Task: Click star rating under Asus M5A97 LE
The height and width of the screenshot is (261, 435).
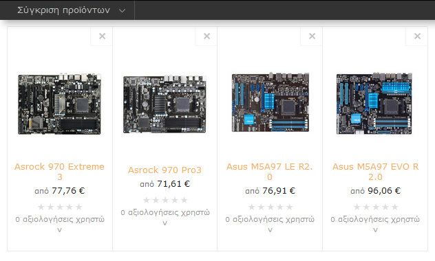Action: click(270, 207)
